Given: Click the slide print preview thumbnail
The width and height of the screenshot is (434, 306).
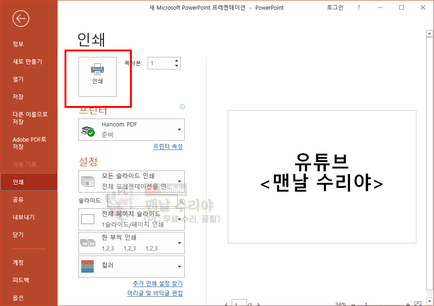Looking at the screenshot, I should pos(322,177).
